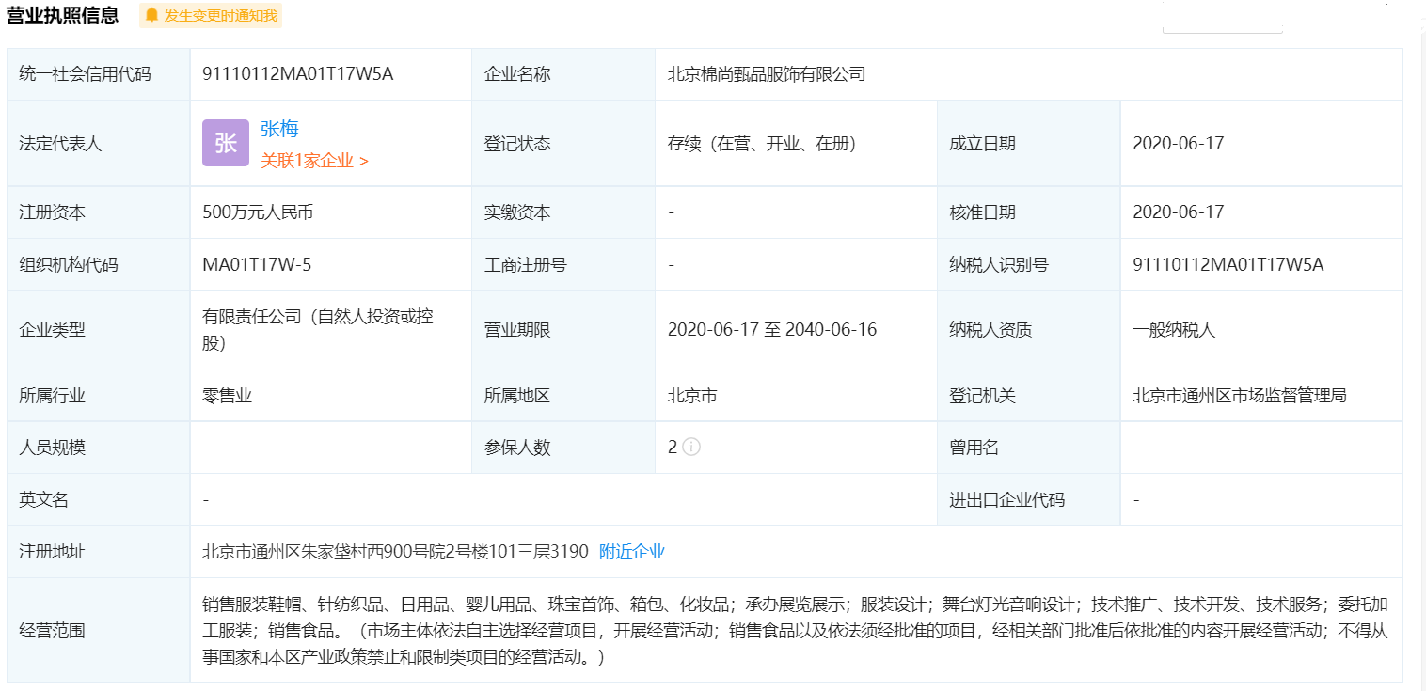This screenshot has height=691, width=1426.
Task: Click the 营业执照信息 section heading
Action: point(63,15)
